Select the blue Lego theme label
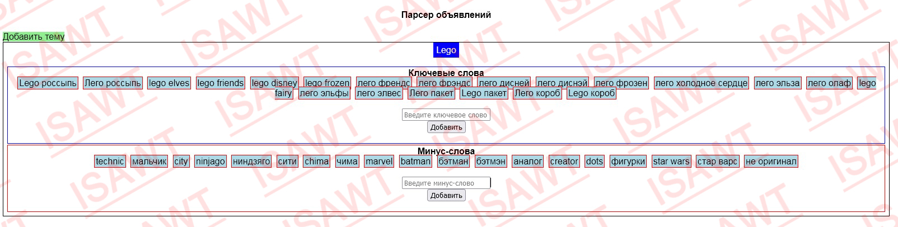Viewport: 898px width, 227px height. 446,50
